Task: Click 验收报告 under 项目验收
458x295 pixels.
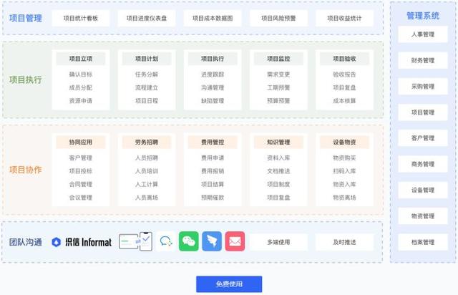Action: click(x=344, y=74)
